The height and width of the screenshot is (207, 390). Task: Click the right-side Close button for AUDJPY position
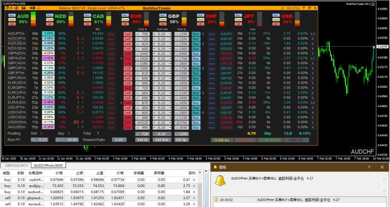pos(212,34)
